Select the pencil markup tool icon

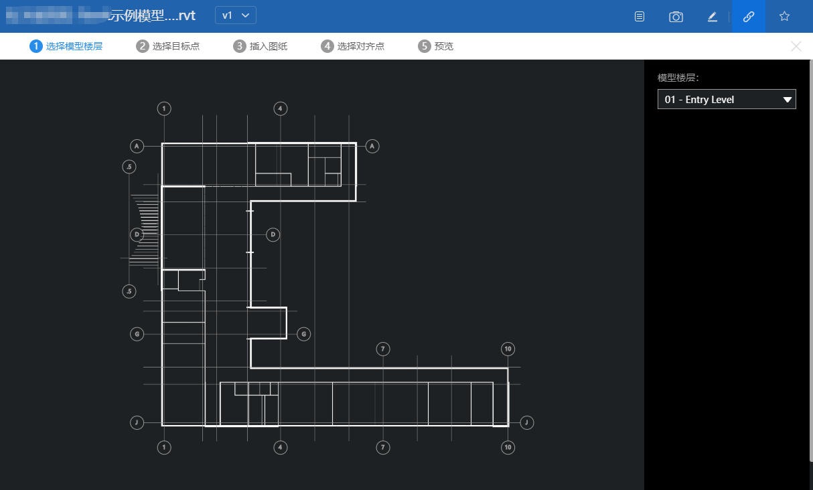[x=713, y=17]
